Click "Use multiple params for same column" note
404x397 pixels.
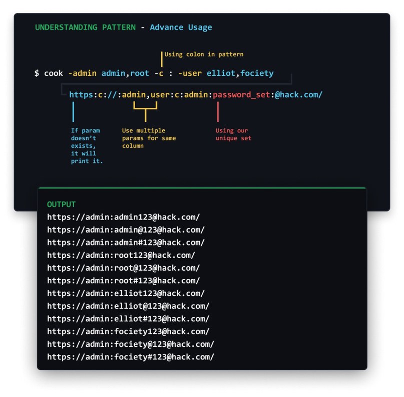point(149,138)
